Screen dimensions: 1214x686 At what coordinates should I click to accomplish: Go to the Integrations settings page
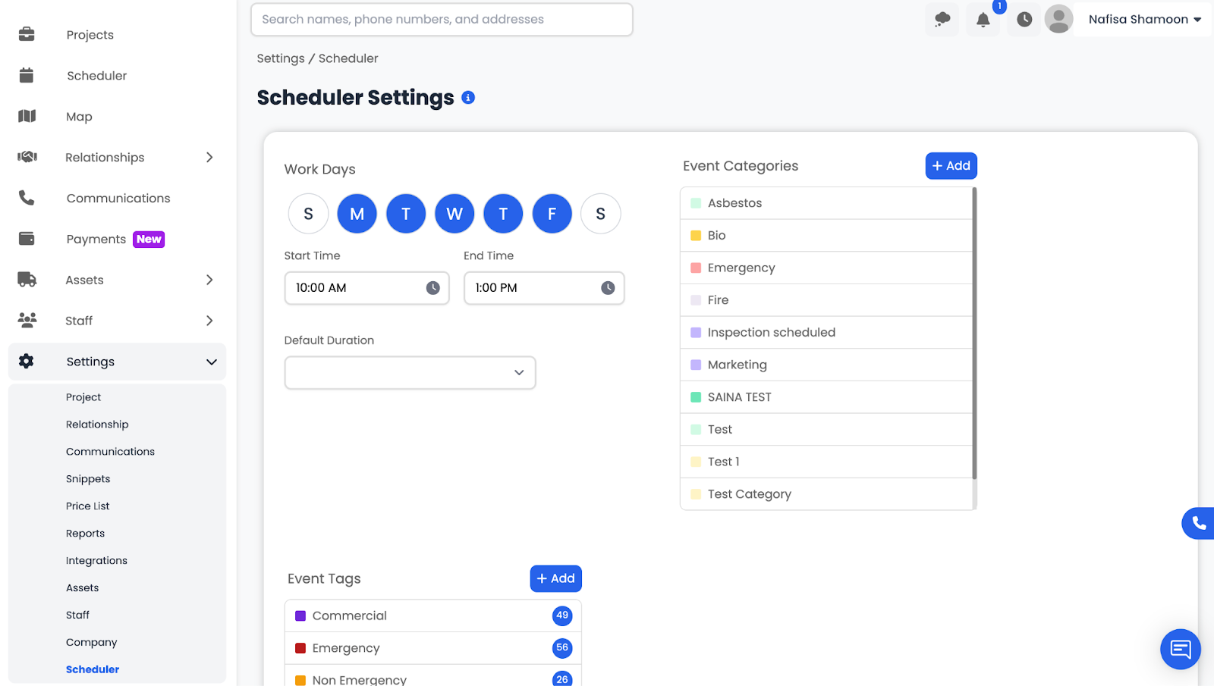[x=96, y=560]
